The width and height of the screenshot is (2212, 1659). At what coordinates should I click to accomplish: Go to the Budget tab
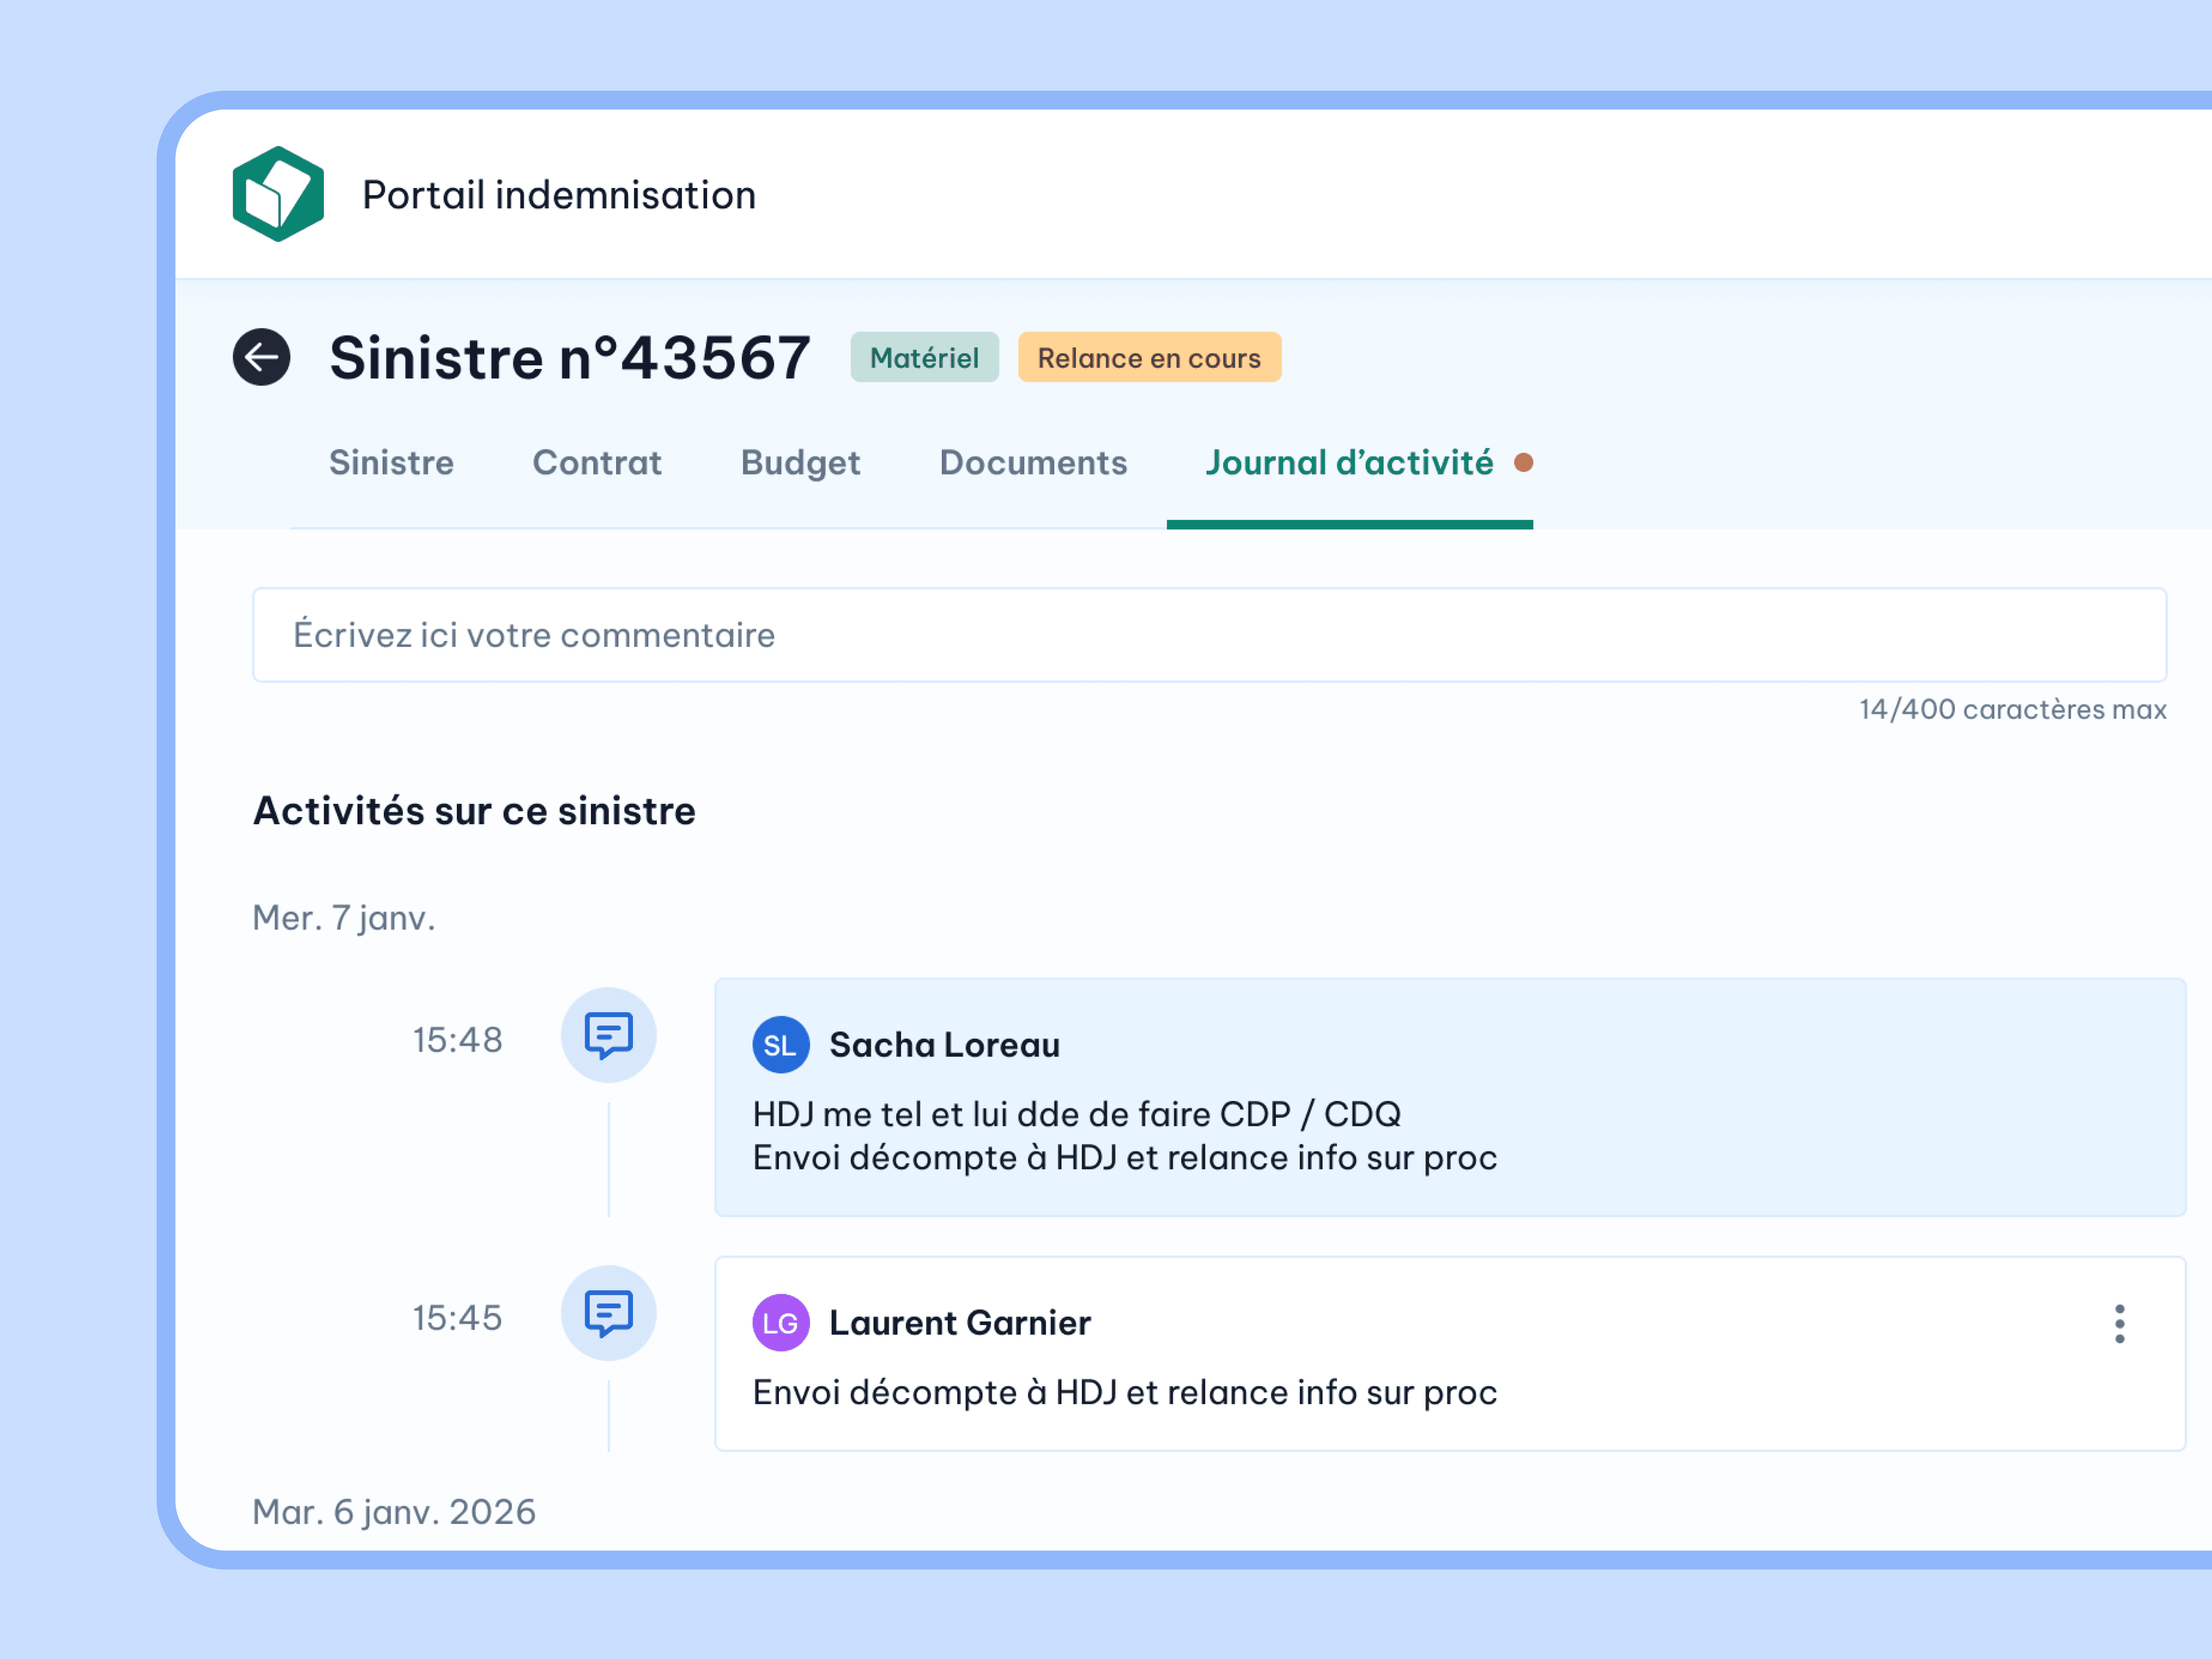(x=800, y=463)
